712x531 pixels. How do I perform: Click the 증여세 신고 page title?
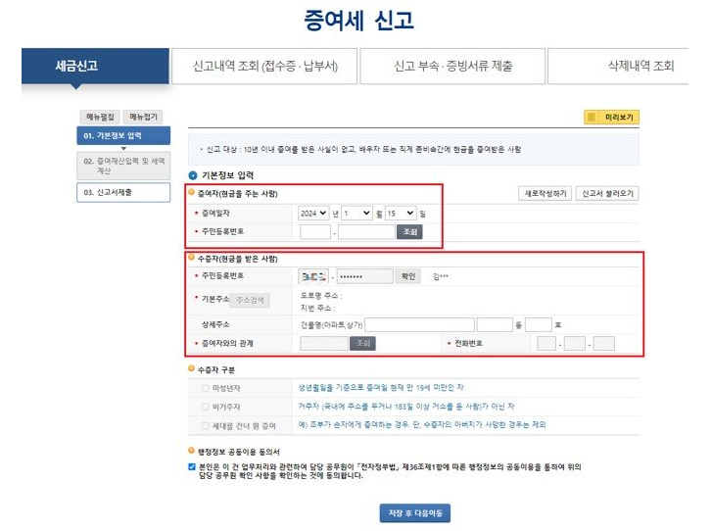tap(358, 21)
